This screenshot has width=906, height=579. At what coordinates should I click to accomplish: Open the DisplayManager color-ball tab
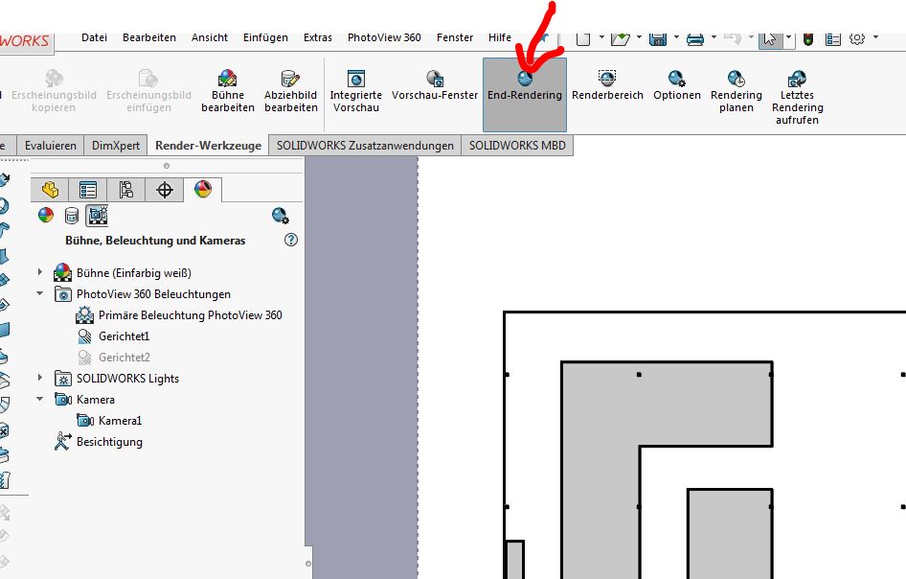202,190
